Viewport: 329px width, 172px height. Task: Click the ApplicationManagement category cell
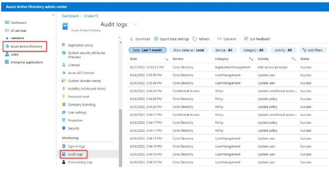232,67
